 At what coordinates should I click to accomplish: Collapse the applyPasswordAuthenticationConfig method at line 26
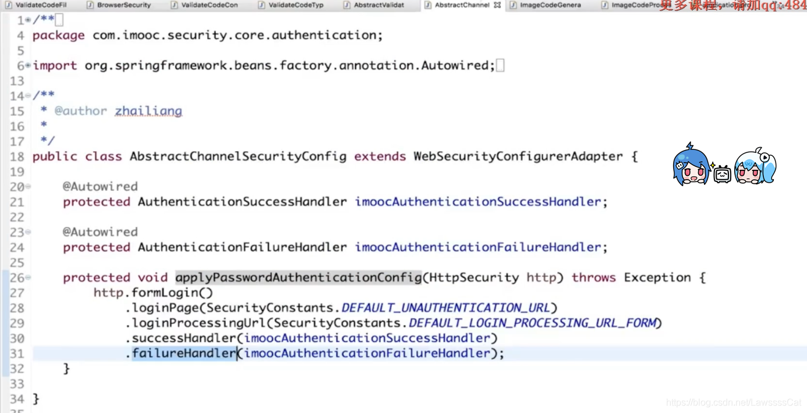(28, 277)
